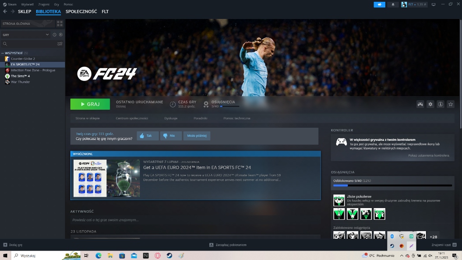Image resolution: width=462 pixels, height=260 pixels.
Task: Go back with the left arrow
Action: pyautogui.click(x=5, y=11)
